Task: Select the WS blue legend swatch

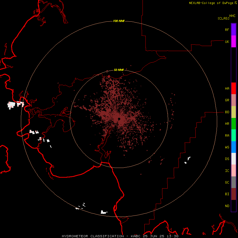Action: click(234, 147)
